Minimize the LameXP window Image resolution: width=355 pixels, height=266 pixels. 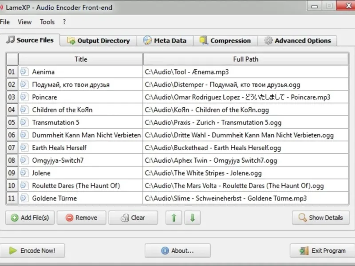[315, 6]
